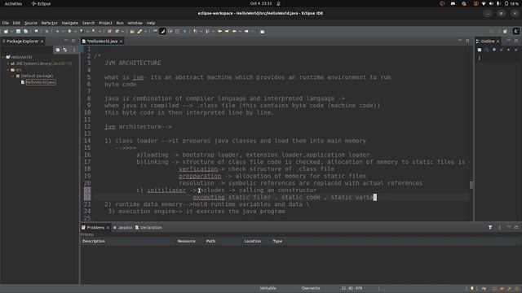Screen dimensions: 522x293
Task: Select the Java perspective icon
Action: 516,31
